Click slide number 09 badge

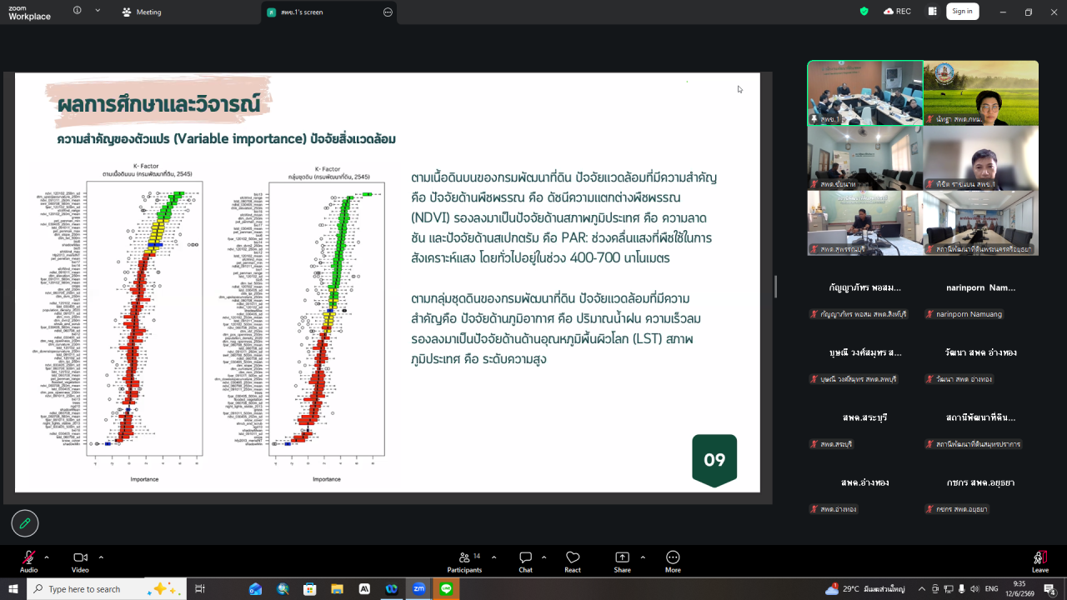(x=714, y=460)
